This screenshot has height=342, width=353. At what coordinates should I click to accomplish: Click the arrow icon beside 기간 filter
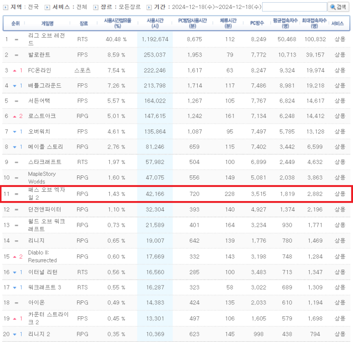pyautogui.click(x=149, y=8)
